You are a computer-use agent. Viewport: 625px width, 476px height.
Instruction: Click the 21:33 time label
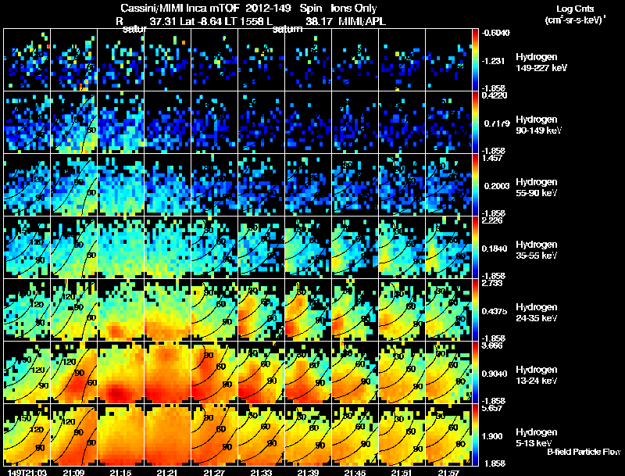(261, 472)
